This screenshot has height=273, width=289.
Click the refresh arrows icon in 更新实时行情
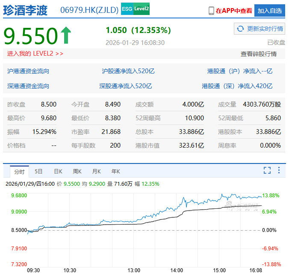click(240, 29)
